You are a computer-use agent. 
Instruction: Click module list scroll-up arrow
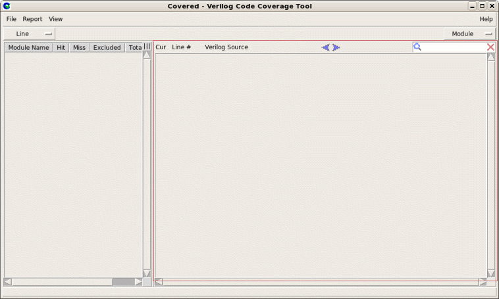tap(147, 55)
